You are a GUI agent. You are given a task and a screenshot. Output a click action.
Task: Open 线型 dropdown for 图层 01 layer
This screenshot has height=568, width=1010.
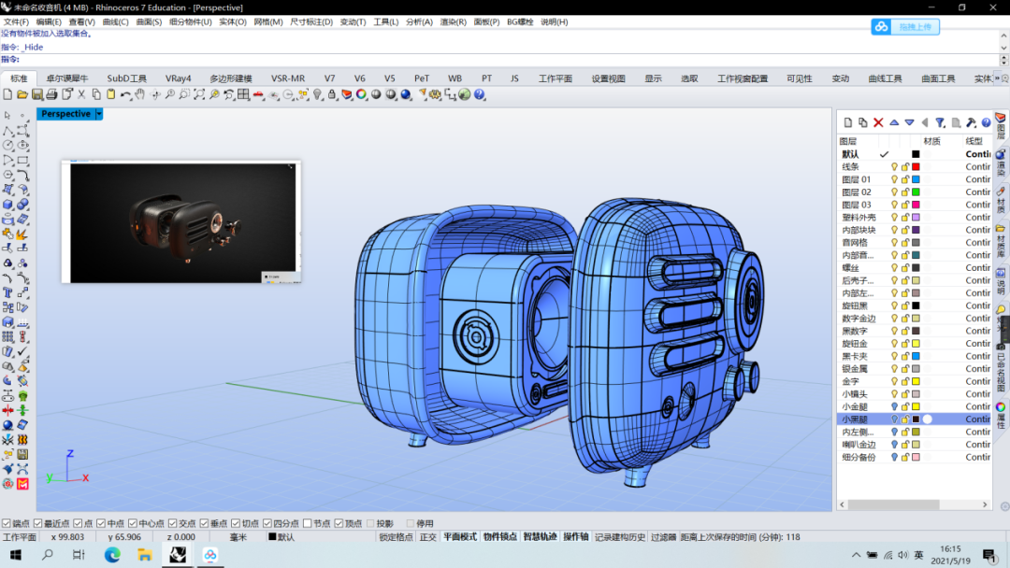977,179
